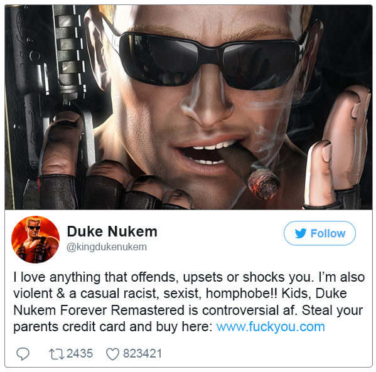Click the tweet body text
Screen dimensions: 376x372
[x=189, y=302]
